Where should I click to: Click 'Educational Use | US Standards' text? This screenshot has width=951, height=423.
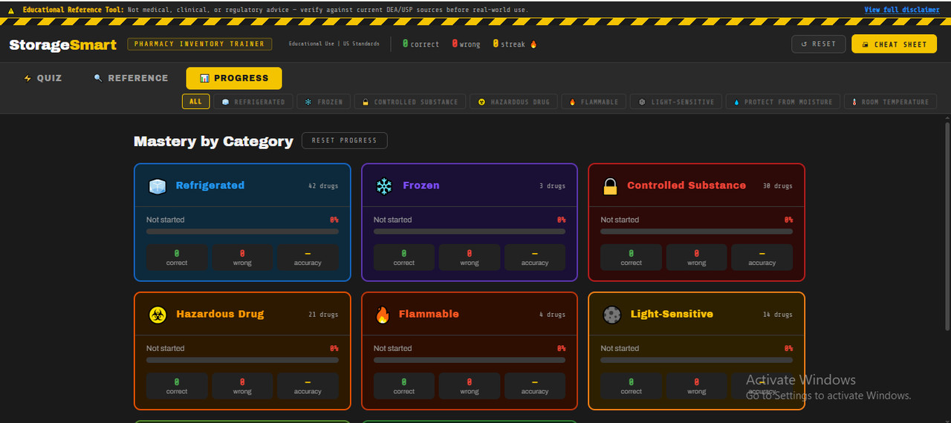point(334,44)
